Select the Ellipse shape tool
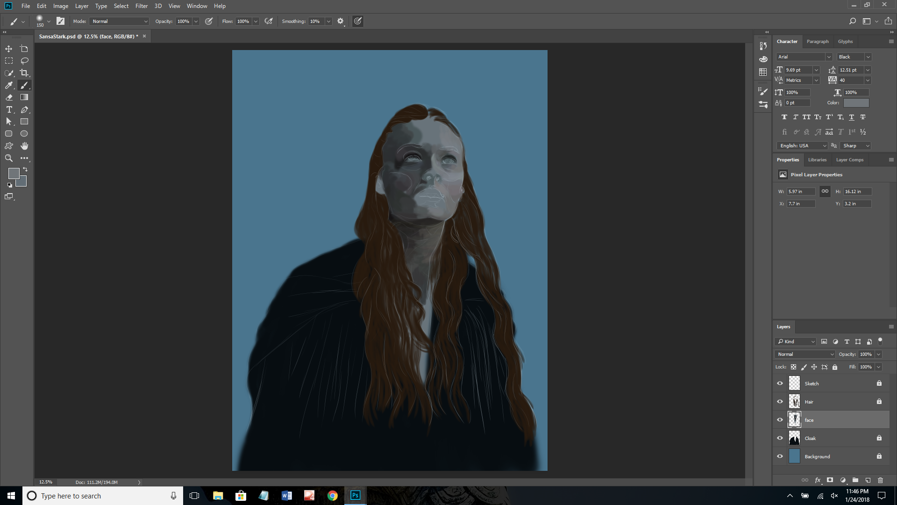897x505 pixels. (24, 134)
